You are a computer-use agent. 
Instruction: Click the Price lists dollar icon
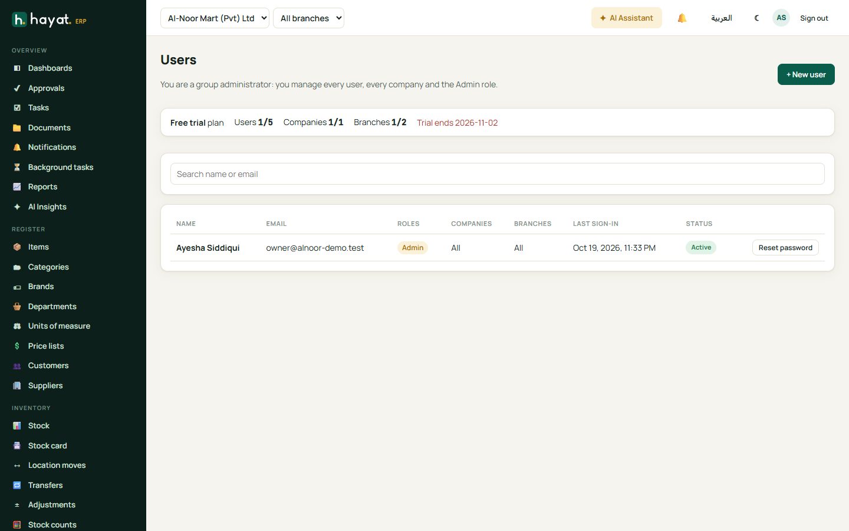(x=17, y=346)
